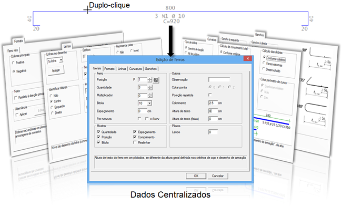This screenshot has height=207, width=342.
Task: Click the Altura de texto field
Action: 213,111
